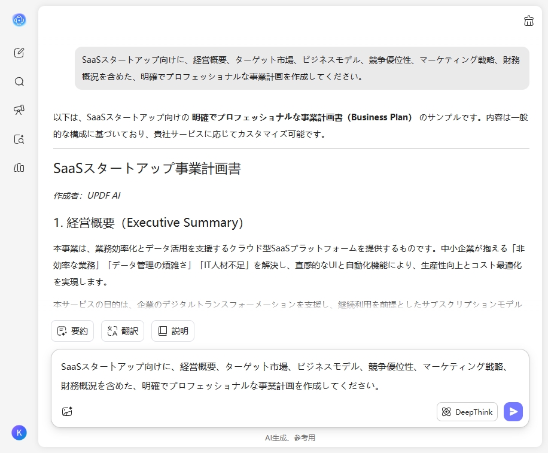Screen dimensions: 548x453
Task: Open the image search icon in sidebar
Action: pos(19,139)
